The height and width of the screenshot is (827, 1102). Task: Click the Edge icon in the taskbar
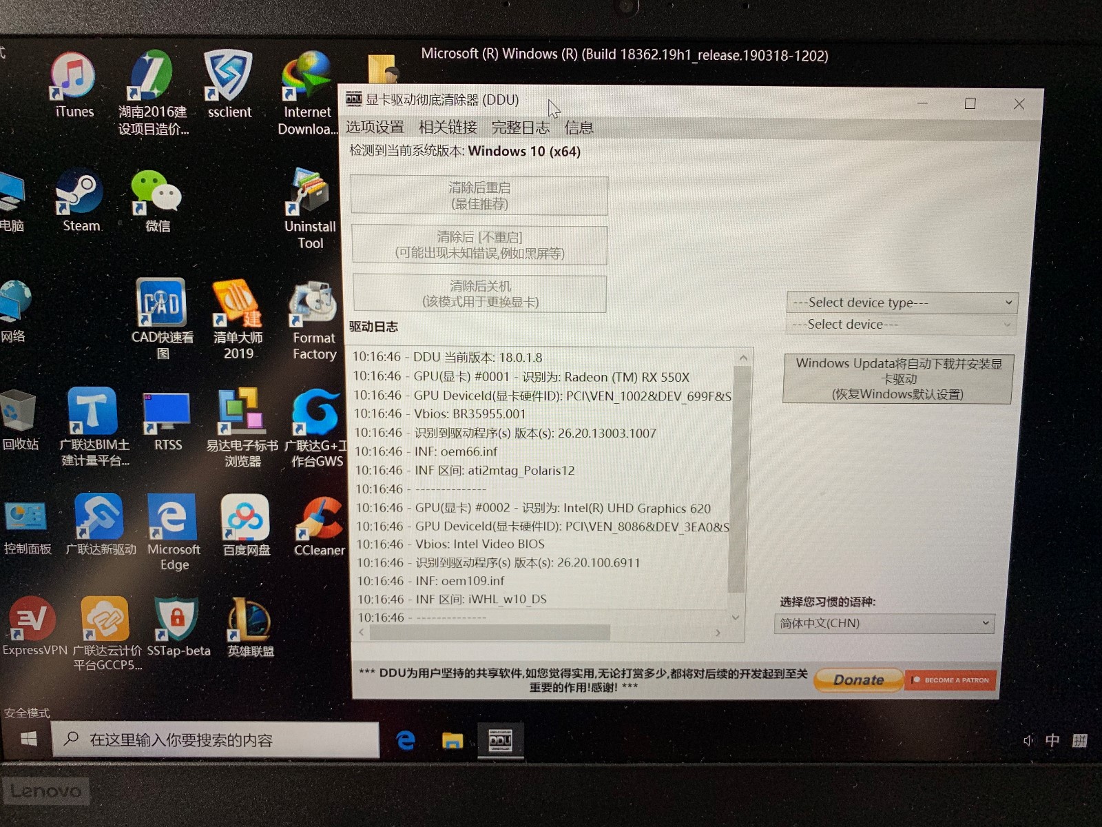pos(406,740)
